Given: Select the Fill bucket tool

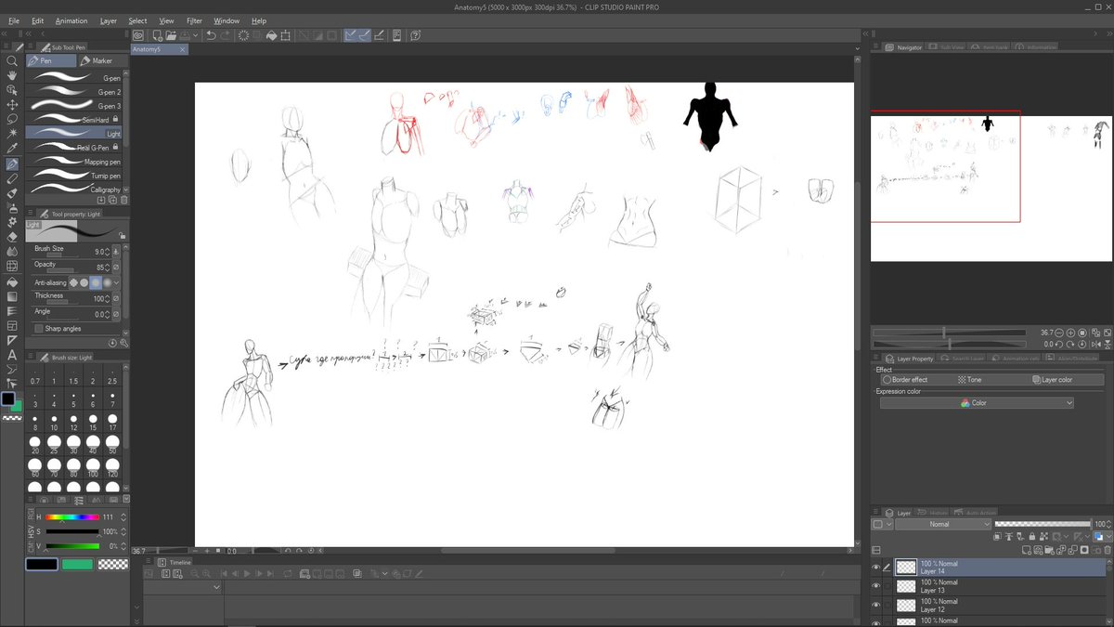Looking at the screenshot, I should coord(12,282).
